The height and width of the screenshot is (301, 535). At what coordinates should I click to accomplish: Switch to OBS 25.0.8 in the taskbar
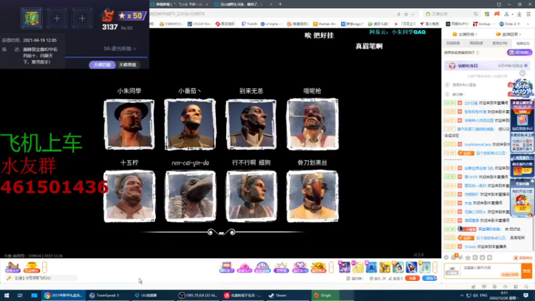(x=198, y=295)
